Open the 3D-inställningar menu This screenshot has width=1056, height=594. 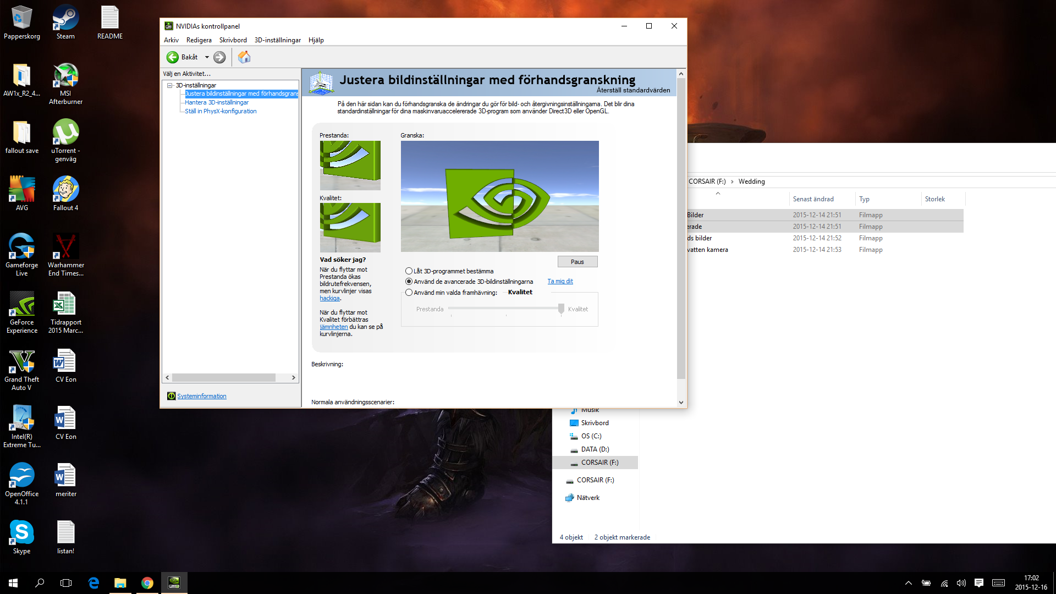click(278, 40)
